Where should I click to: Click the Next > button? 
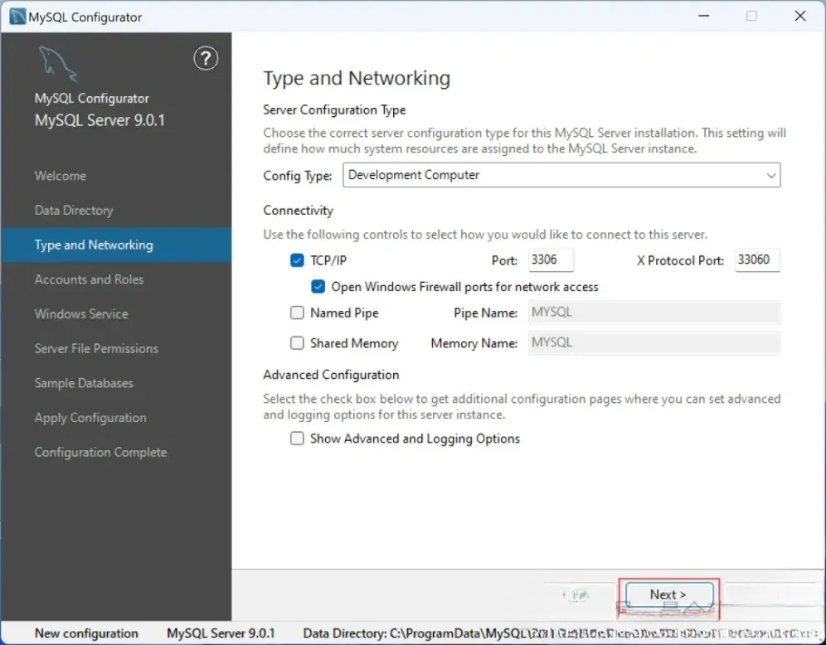pyautogui.click(x=669, y=595)
